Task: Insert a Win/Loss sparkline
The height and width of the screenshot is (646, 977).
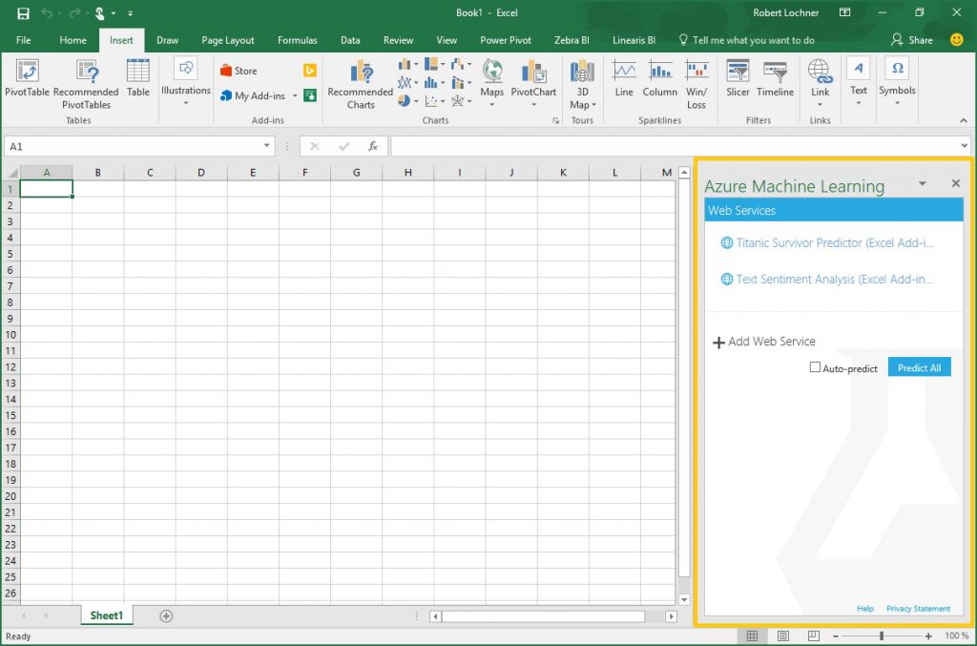Action: click(x=696, y=81)
